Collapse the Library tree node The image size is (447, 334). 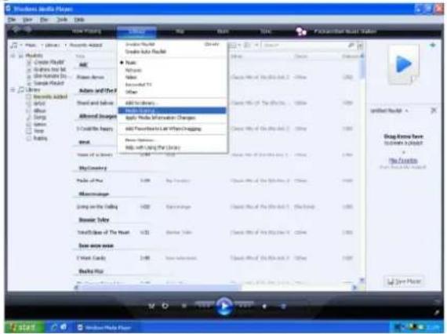13,90
